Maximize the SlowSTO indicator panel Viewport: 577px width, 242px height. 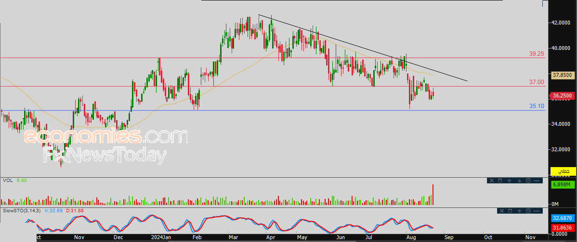click(x=510, y=210)
